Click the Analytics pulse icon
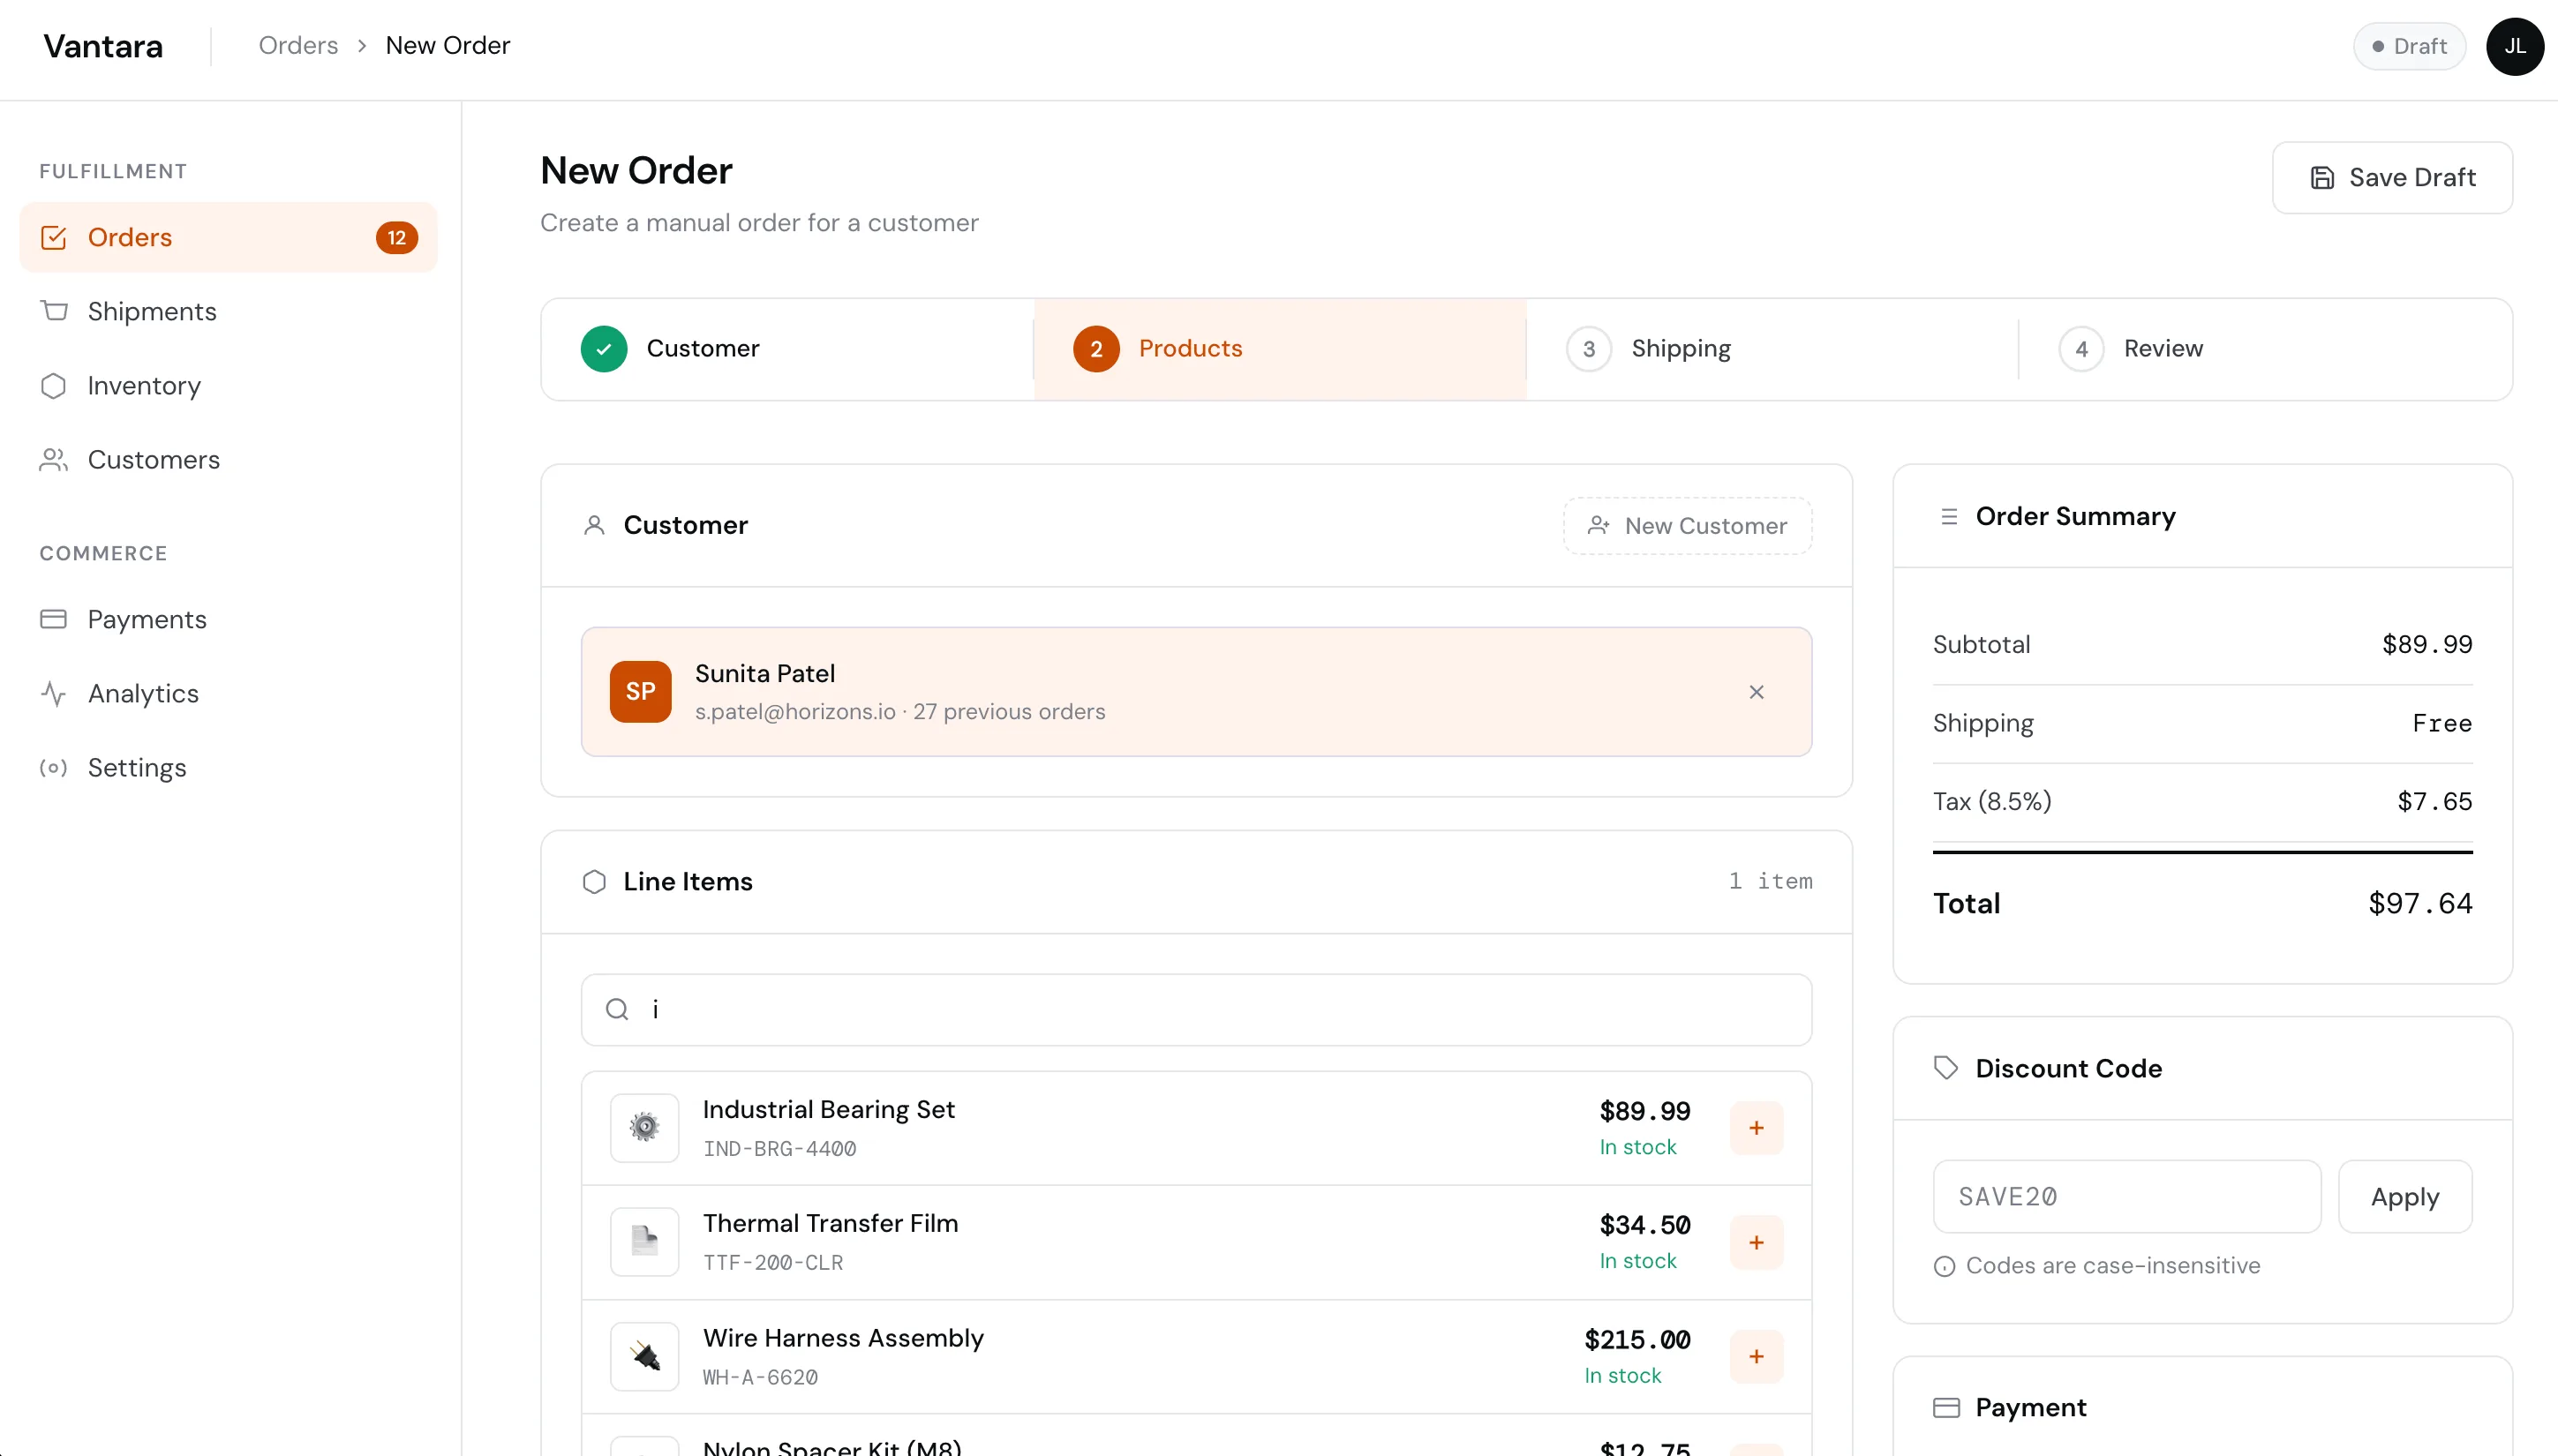The image size is (2558, 1456). pyautogui.click(x=54, y=693)
